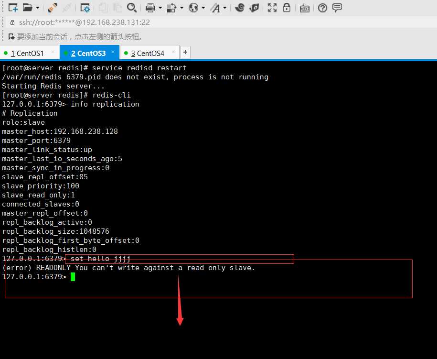Expand the Print dropdown arrow
437x359 pixels.
coord(160,8)
